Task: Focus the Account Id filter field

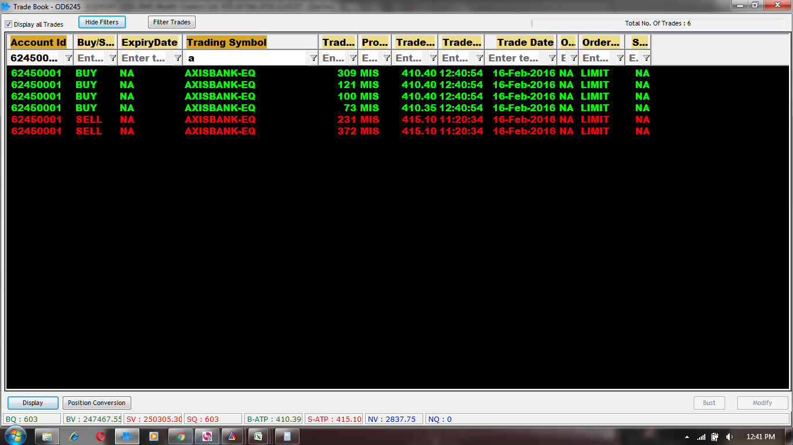Action: tap(35, 58)
